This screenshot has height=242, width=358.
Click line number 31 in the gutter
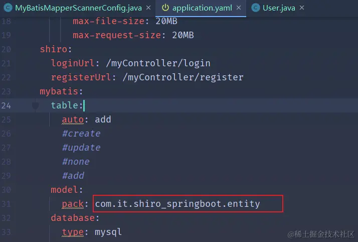pyautogui.click(x=6, y=204)
